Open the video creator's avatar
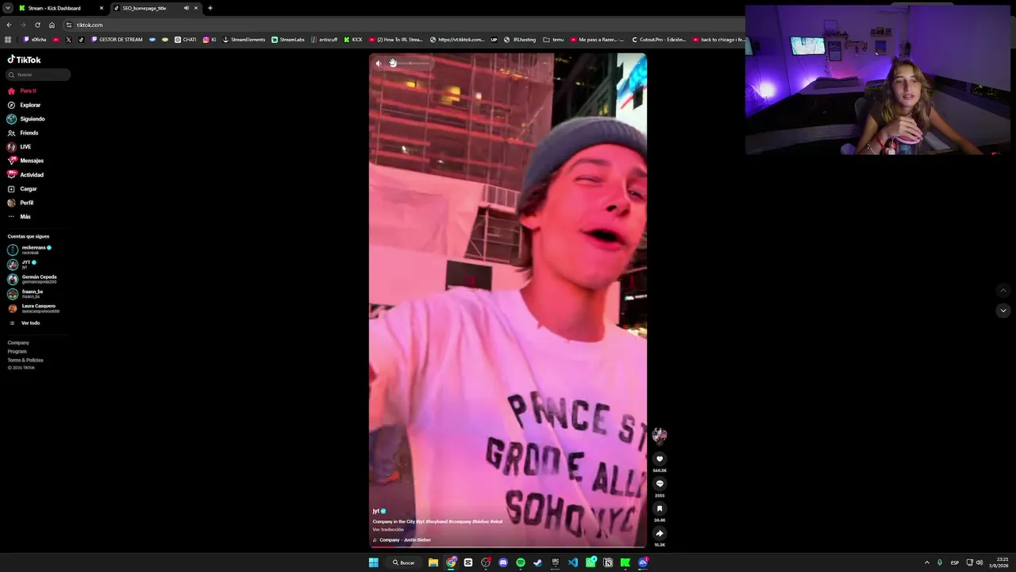1016x572 pixels. tap(659, 435)
